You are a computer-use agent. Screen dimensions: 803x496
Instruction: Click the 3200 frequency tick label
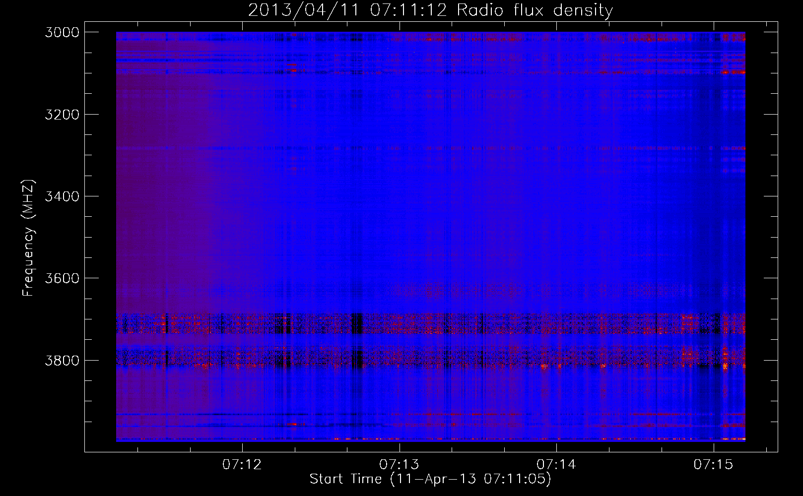click(x=62, y=115)
